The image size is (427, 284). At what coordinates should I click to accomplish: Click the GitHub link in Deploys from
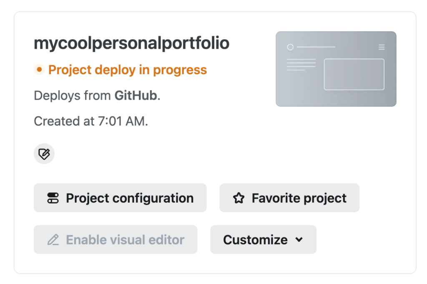(136, 96)
